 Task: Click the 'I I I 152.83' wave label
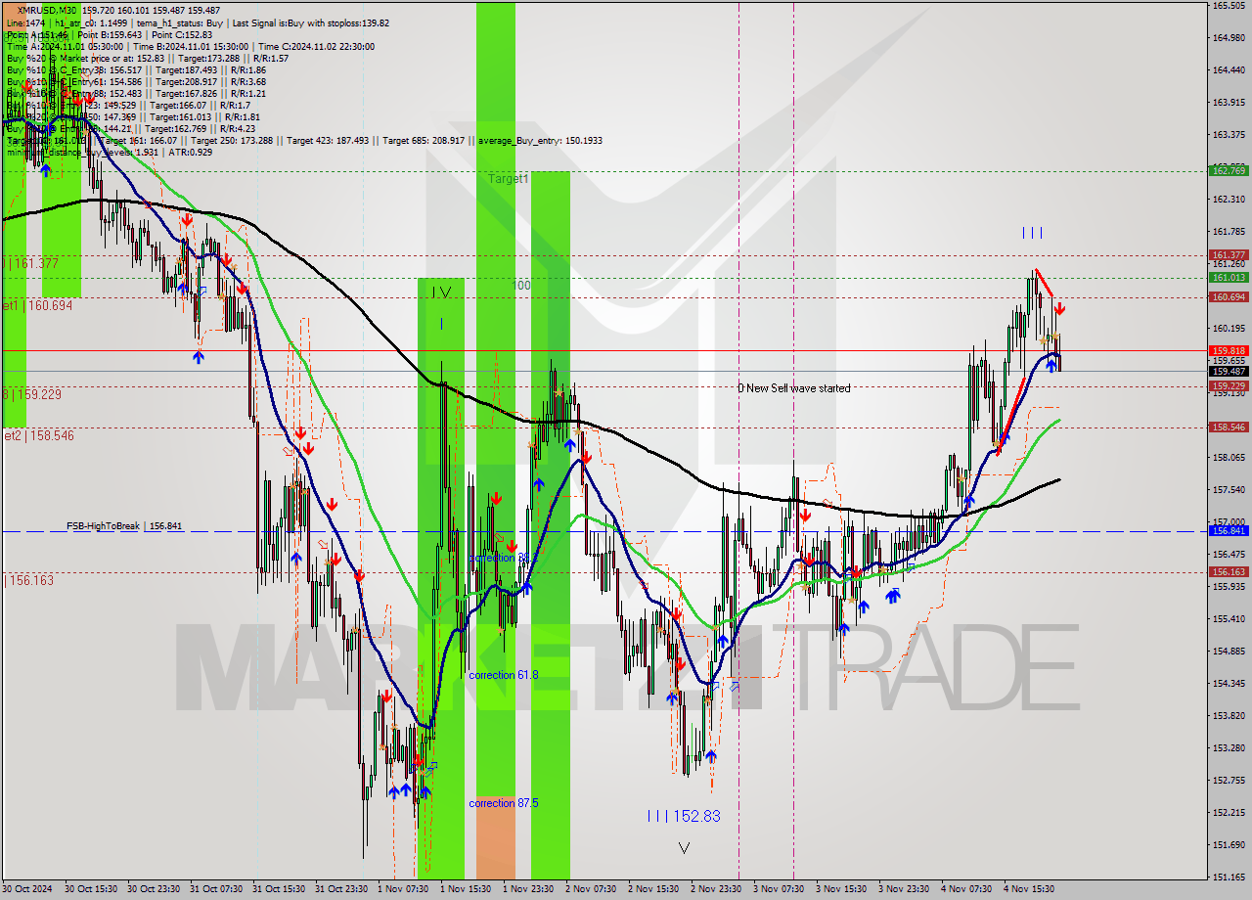(x=684, y=816)
